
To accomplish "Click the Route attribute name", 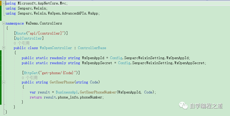I will 21,33.
